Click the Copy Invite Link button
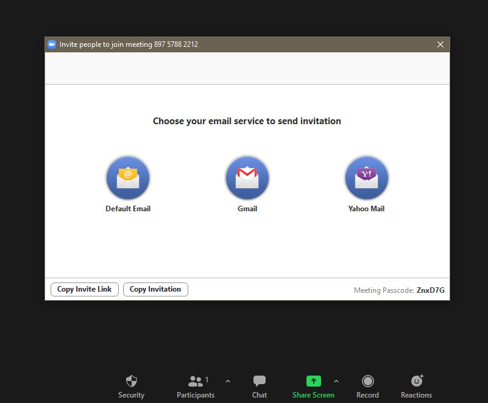 (x=84, y=289)
